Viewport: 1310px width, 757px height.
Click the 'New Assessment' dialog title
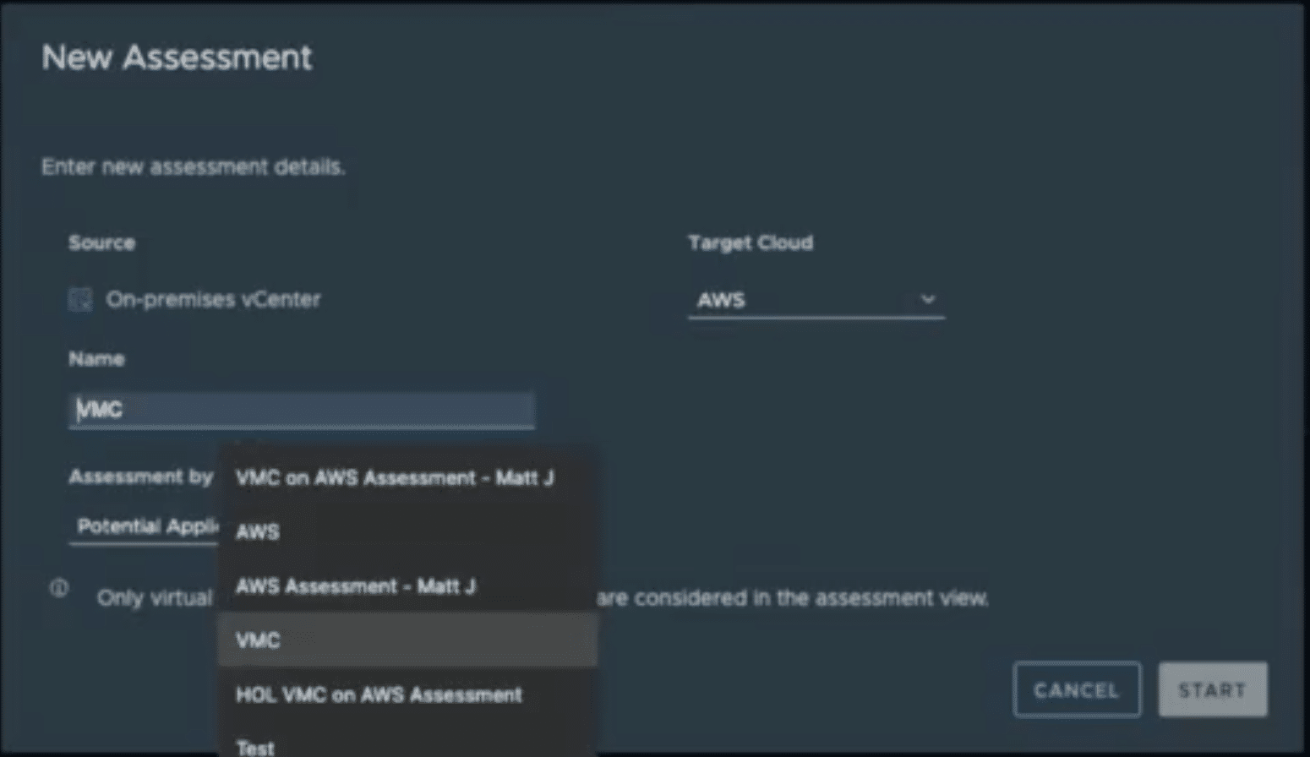pyautogui.click(x=177, y=57)
